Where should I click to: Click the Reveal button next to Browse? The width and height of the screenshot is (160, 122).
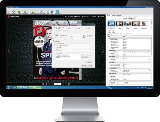click(90, 36)
